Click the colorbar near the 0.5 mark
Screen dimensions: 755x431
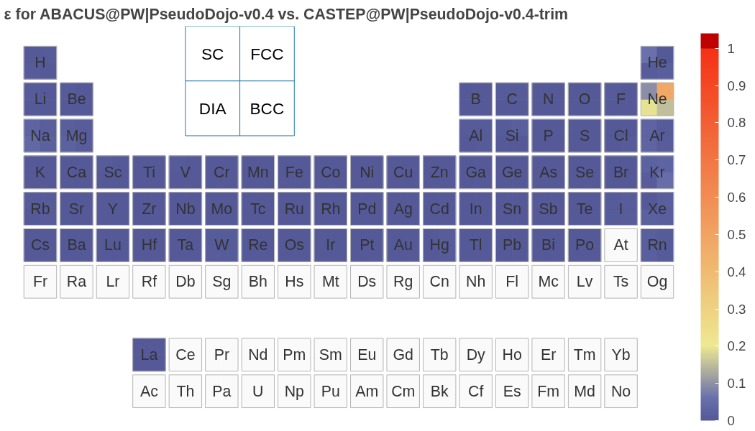coord(710,234)
